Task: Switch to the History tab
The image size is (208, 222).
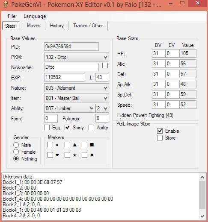Action: [x=57, y=26]
